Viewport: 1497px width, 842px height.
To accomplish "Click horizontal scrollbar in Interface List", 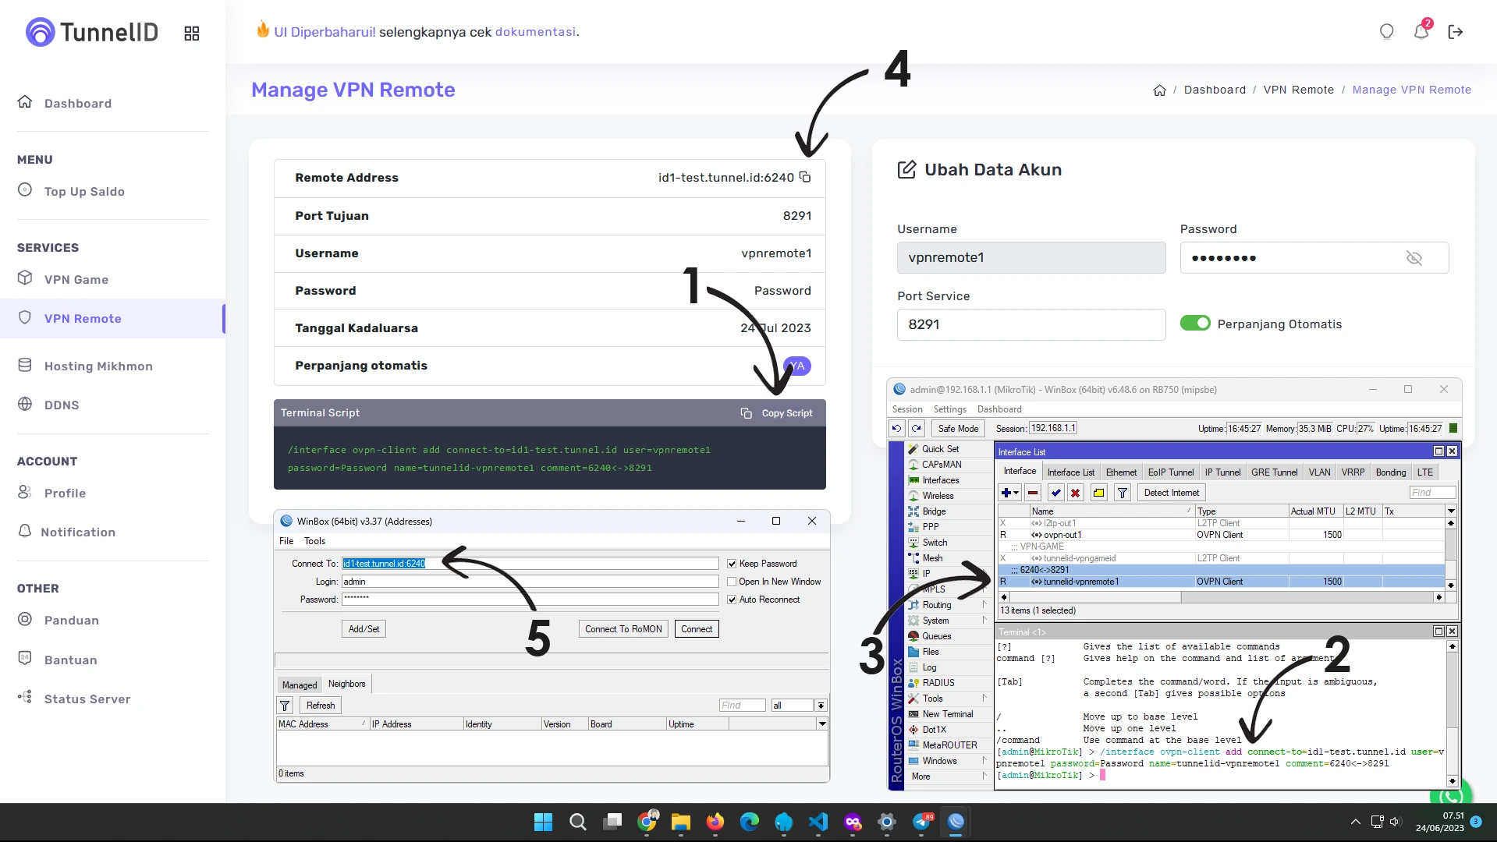I will 1222,597.
